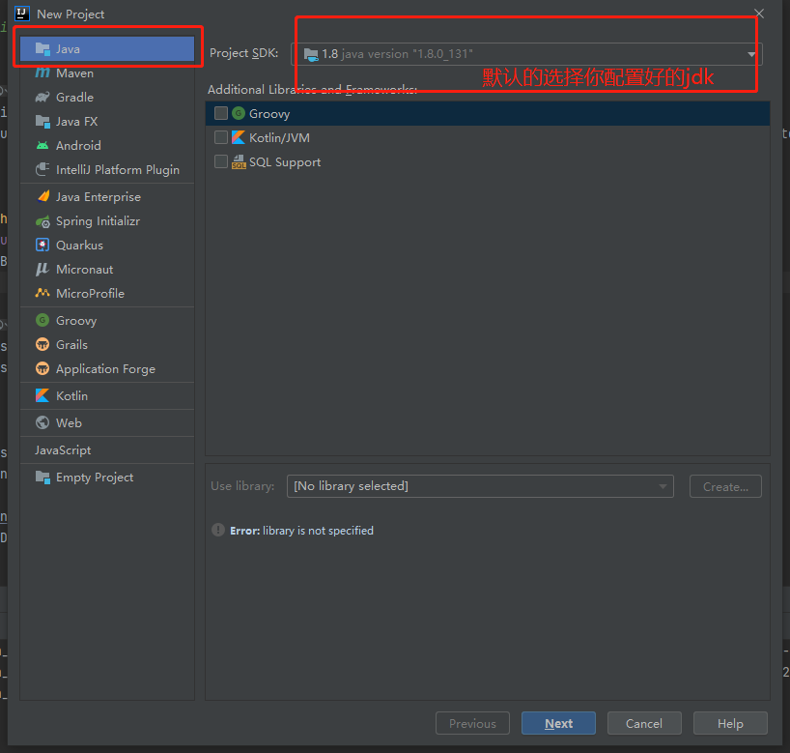790x753 pixels.
Task: Open Help for New Project
Action: point(730,723)
